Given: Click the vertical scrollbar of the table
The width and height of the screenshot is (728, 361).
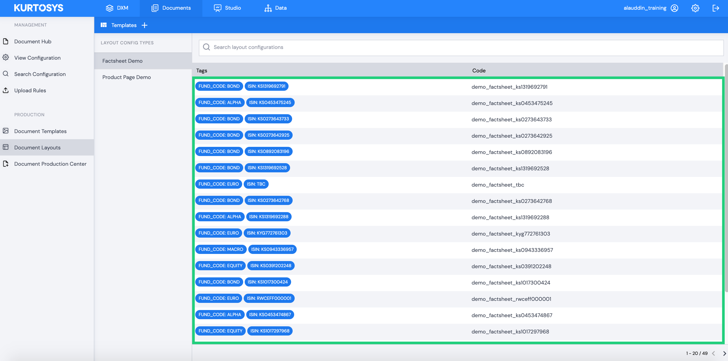Looking at the screenshot, I should coord(726,178).
